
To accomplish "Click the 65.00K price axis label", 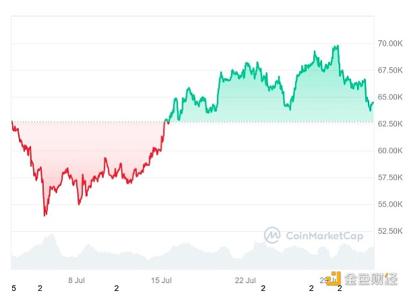I will (391, 97).
